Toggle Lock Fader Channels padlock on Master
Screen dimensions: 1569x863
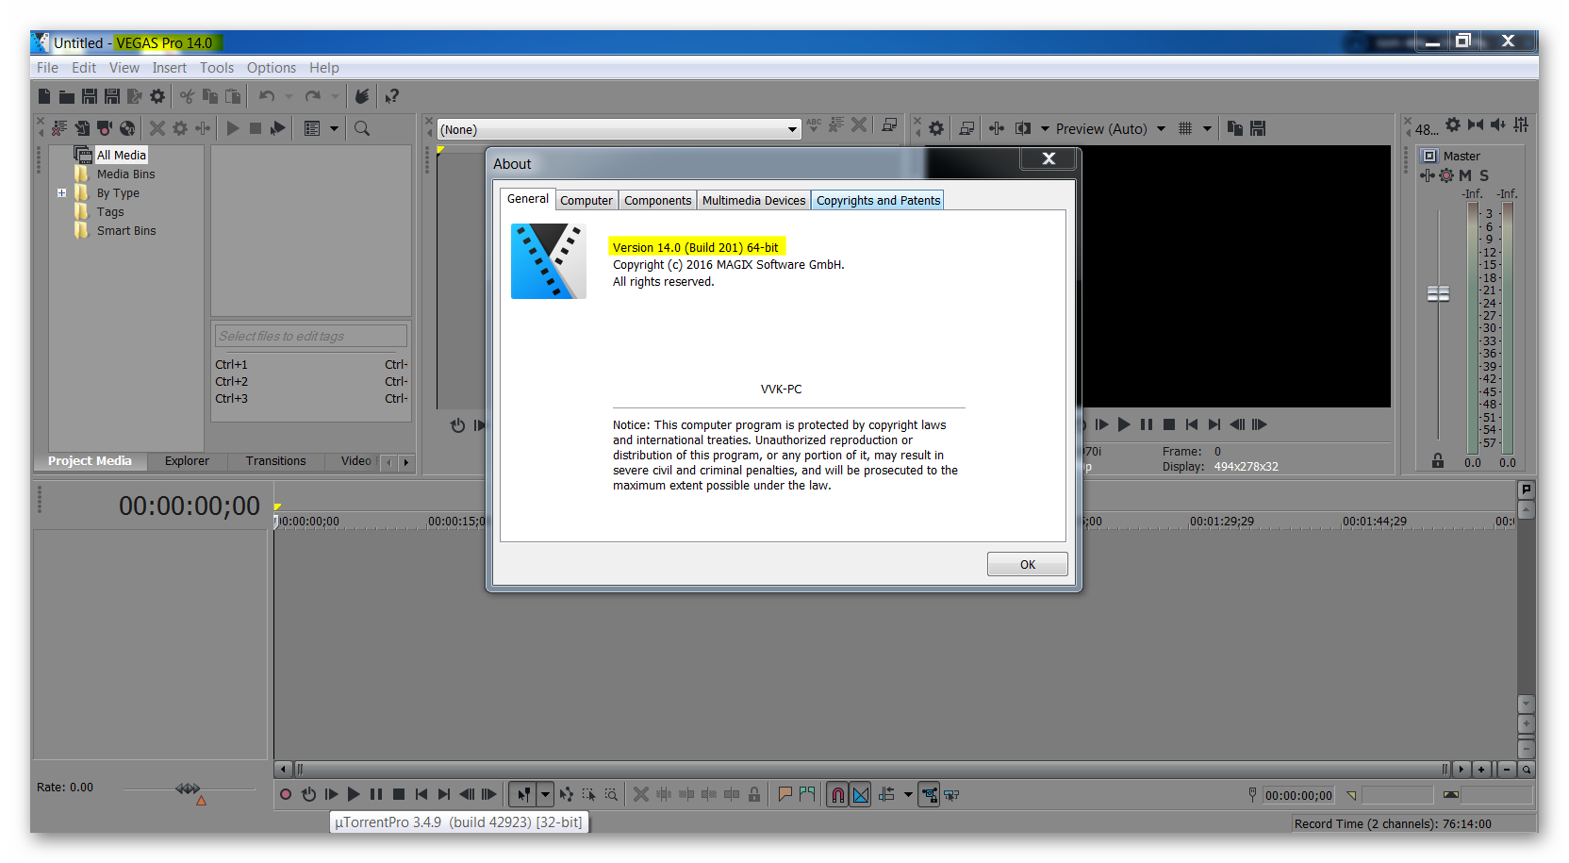tap(1438, 460)
